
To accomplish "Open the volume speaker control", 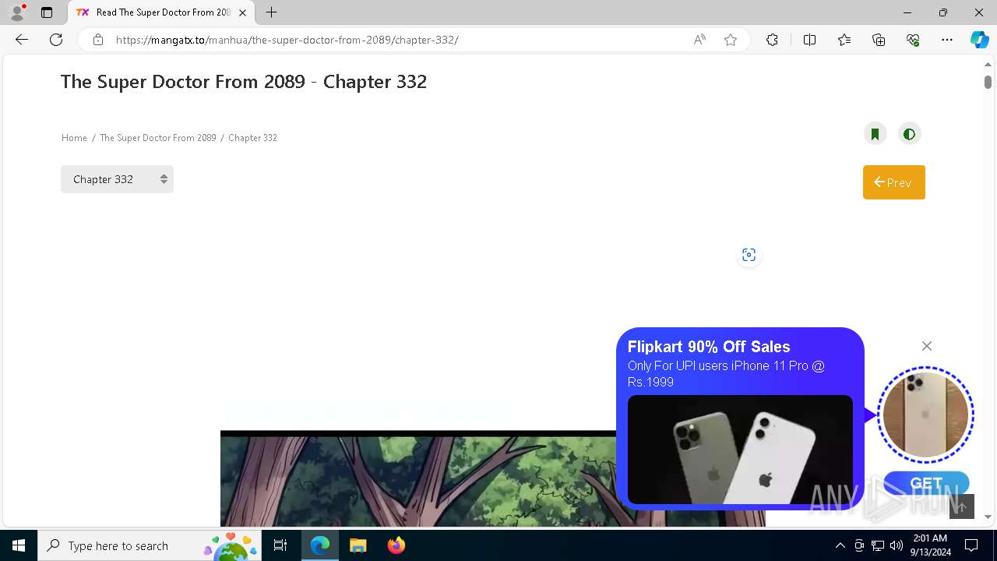I will point(897,545).
